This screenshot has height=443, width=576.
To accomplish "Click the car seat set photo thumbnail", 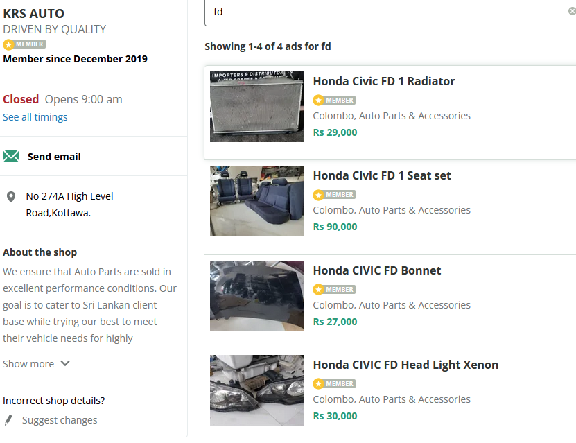I will pyautogui.click(x=257, y=201).
